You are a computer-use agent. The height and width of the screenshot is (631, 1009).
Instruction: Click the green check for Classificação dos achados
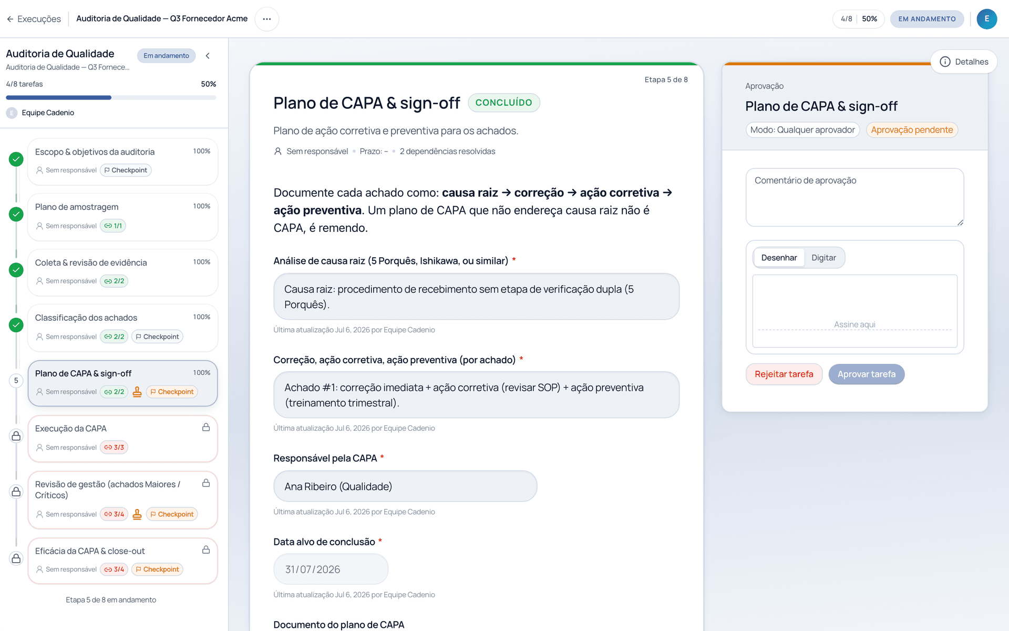(x=16, y=325)
